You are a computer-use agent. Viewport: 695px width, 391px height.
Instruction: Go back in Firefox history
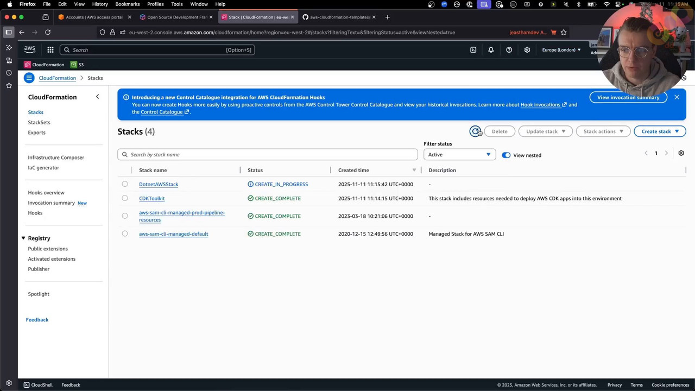(x=22, y=33)
